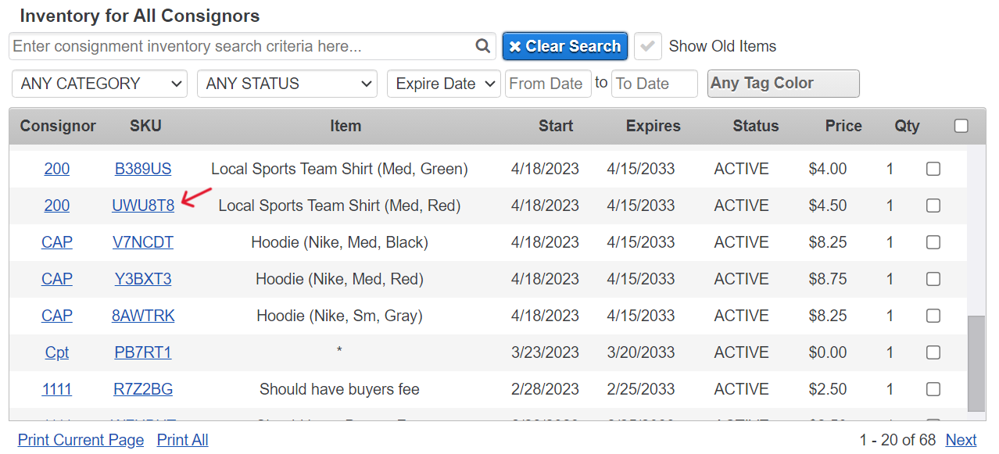This screenshot has height=454, width=999.
Task: Check the select-all checkbox in header
Action: click(x=961, y=126)
